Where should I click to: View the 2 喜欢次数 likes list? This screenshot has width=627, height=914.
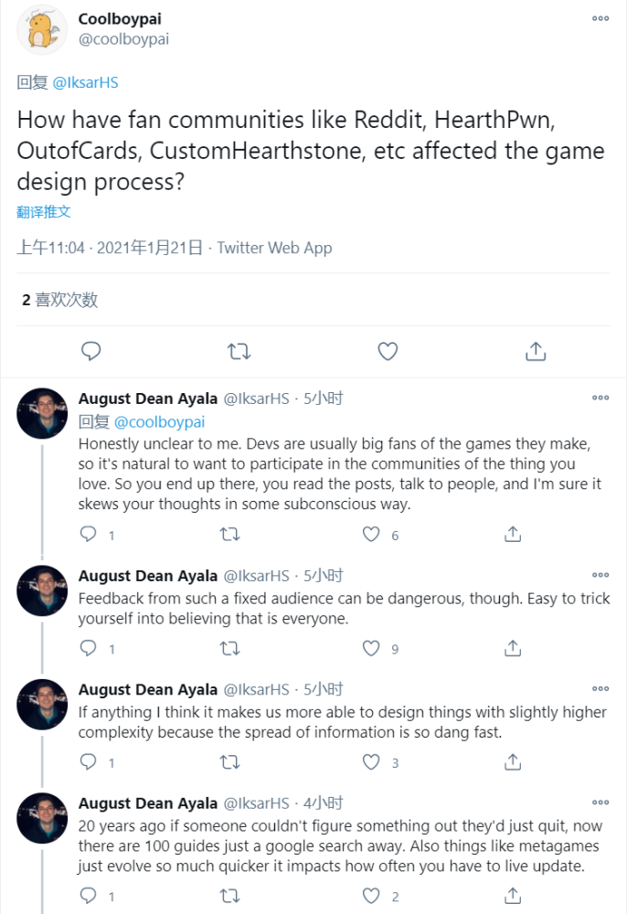tap(59, 299)
